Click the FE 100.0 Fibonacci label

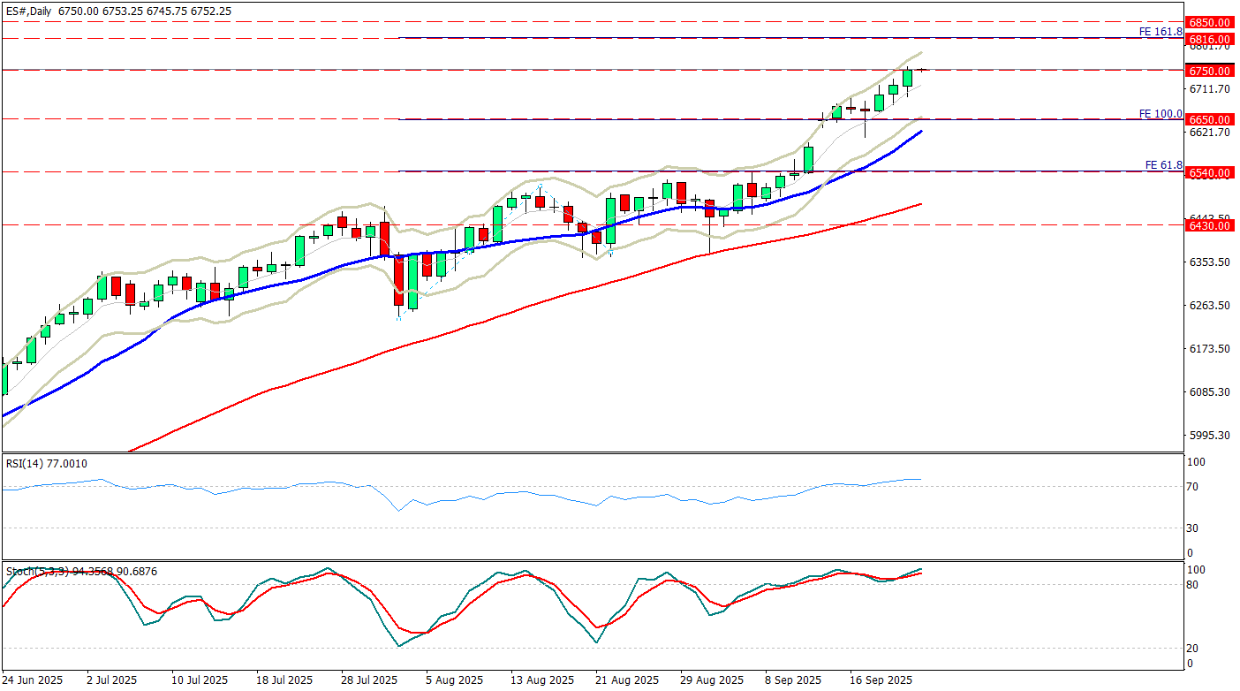(x=1160, y=113)
